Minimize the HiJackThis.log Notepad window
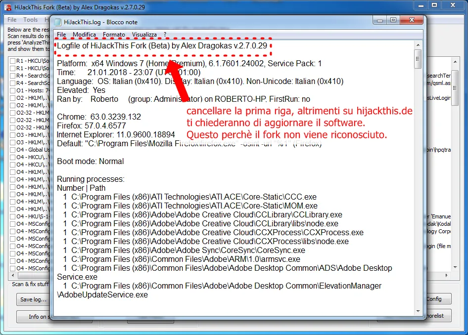This screenshot has height=335, width=468. click(x=379, y=20)
